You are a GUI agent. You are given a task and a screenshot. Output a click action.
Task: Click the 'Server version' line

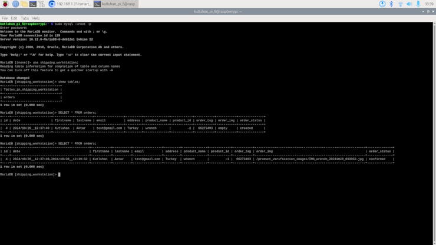[47, 39]
